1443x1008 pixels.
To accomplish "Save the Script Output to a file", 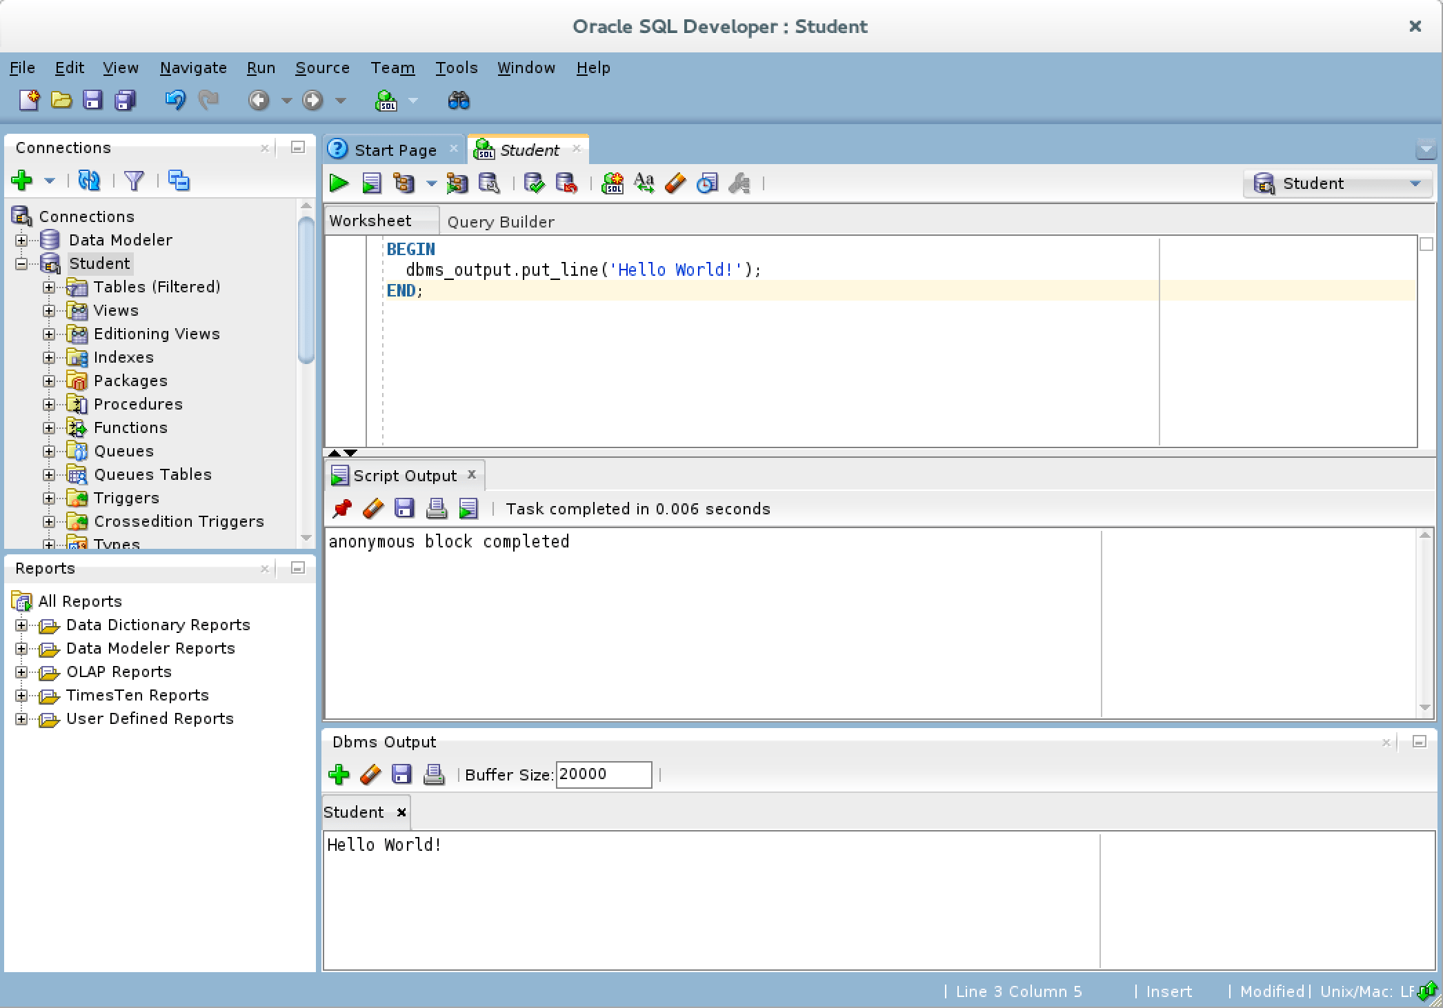I will (404, 508).
